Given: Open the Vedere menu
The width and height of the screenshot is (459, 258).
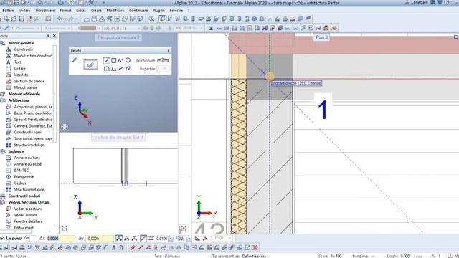Looking at the screenshot, I should [x=24, y=11].
